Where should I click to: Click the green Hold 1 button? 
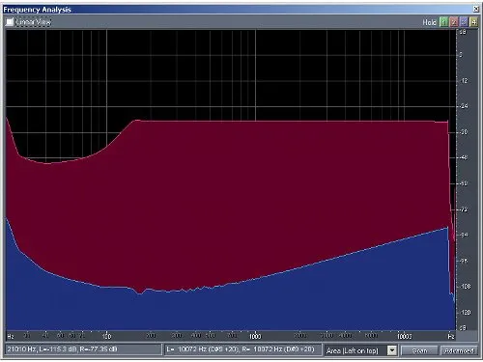[x=443, y=22]
